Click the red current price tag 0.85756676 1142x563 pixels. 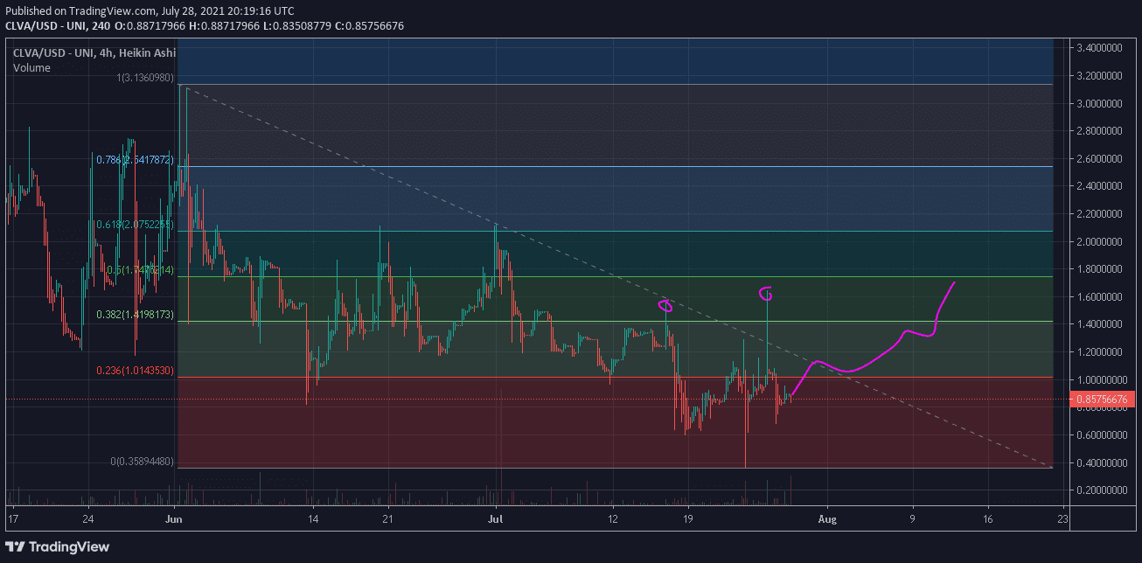(x=1103, y=399)
